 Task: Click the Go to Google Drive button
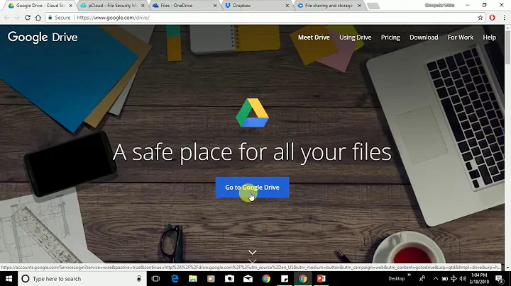pyautogui.click(x=252, y=188)
